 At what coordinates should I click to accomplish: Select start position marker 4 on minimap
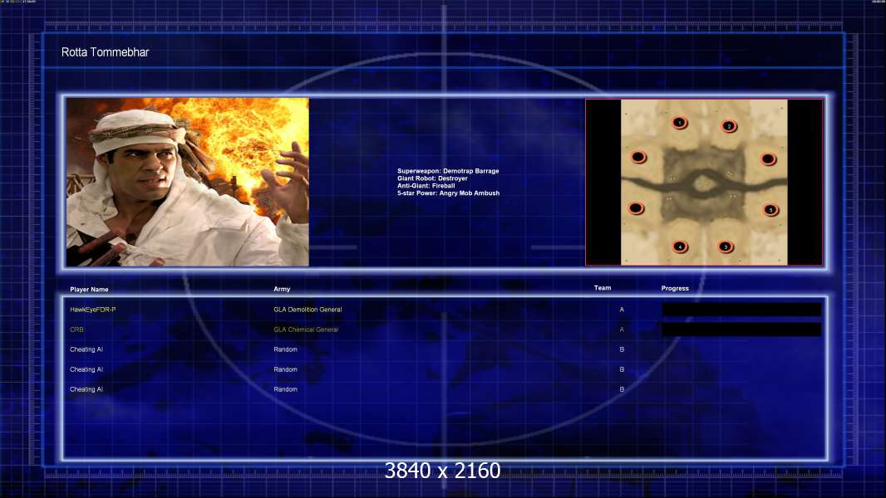pos(680,247)
